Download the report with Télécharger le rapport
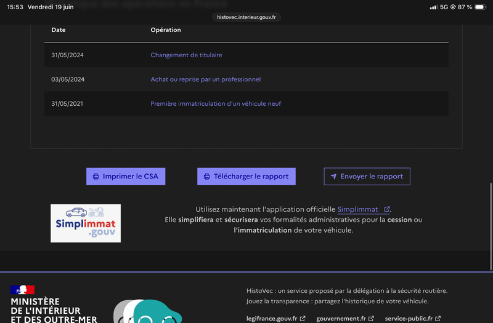493x323 pixels. tap(246, 177)
